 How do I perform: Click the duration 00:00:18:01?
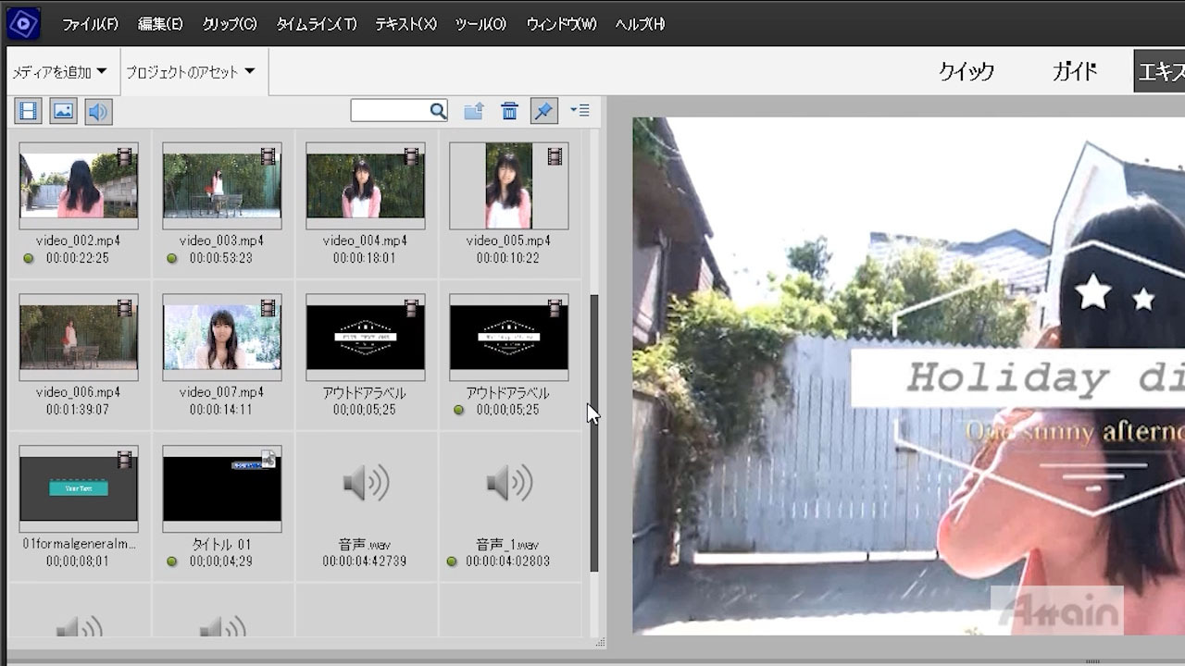coord(366,258)
